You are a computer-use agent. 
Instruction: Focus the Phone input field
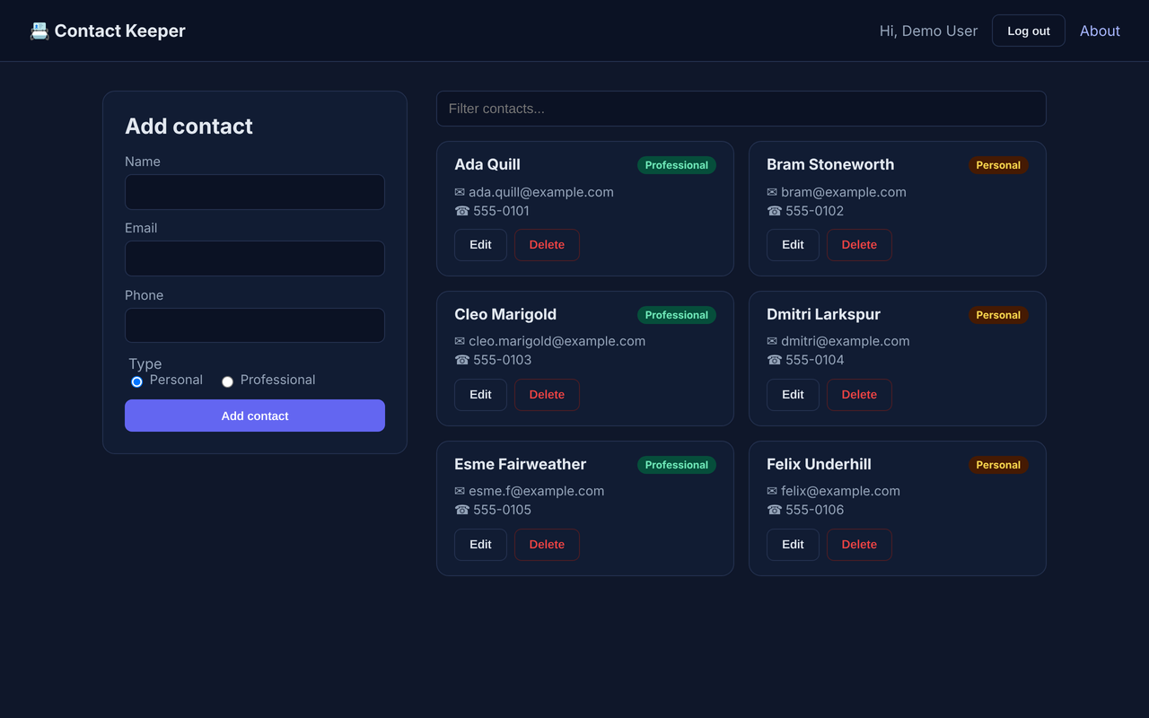point(255,325)
